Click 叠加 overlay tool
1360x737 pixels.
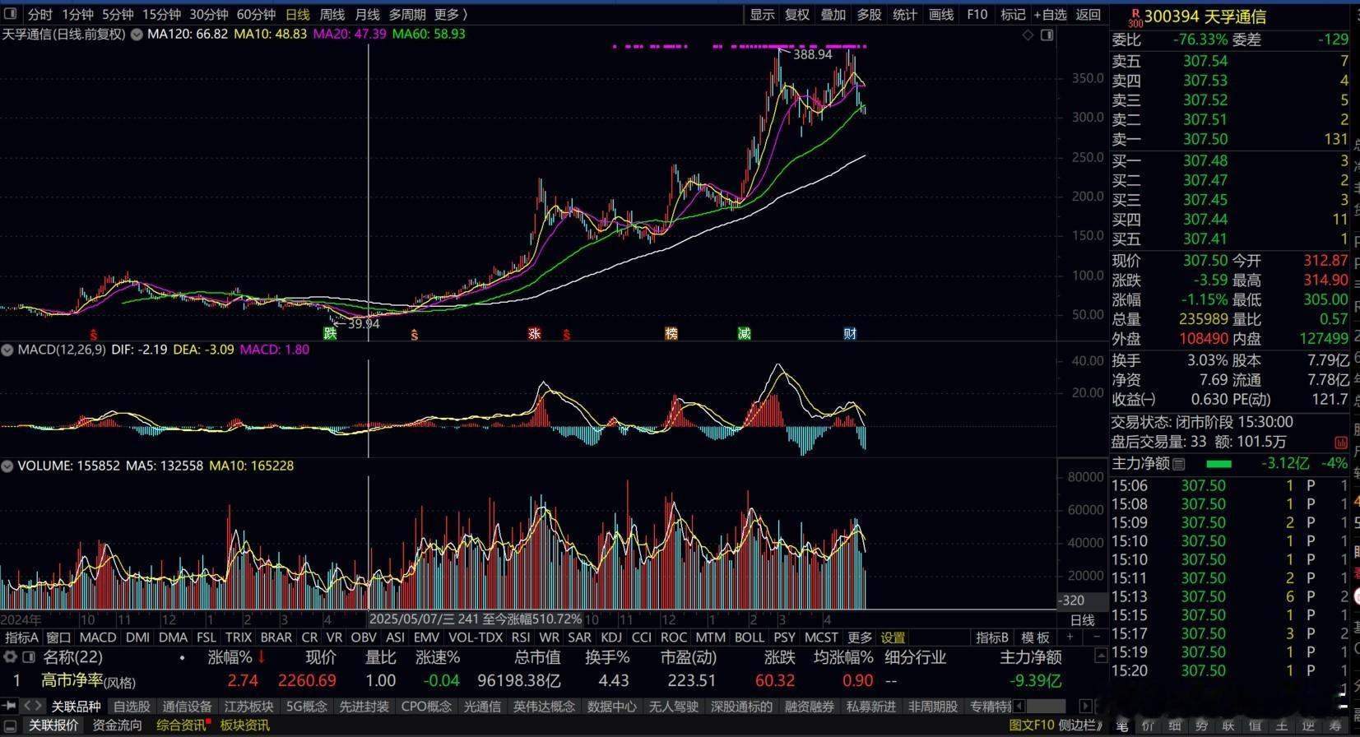[x=833, y=14]
